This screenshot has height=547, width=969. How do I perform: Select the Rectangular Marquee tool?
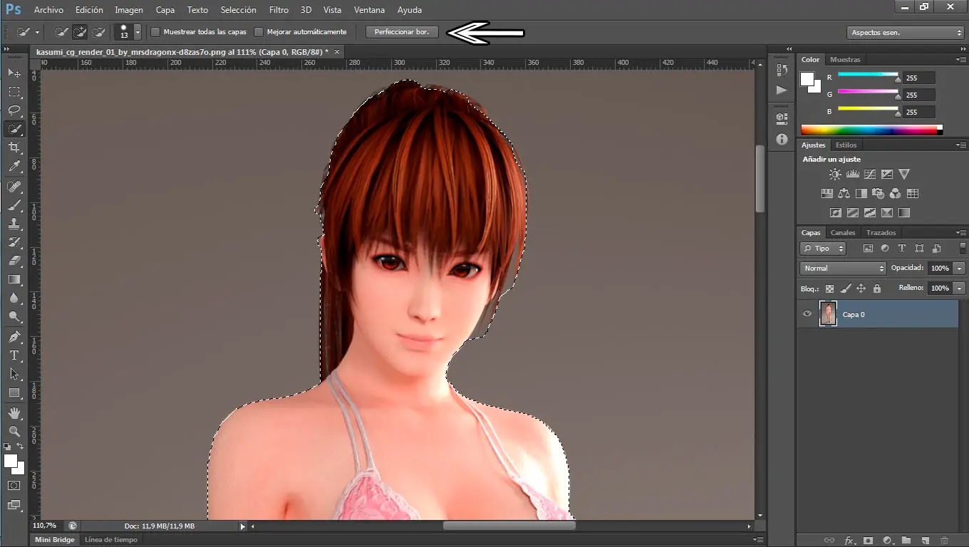click(14, 92)
